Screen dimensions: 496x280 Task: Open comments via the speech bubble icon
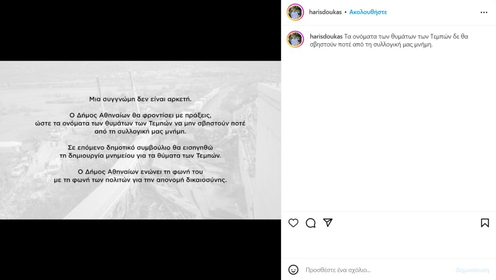coord(310,223)
